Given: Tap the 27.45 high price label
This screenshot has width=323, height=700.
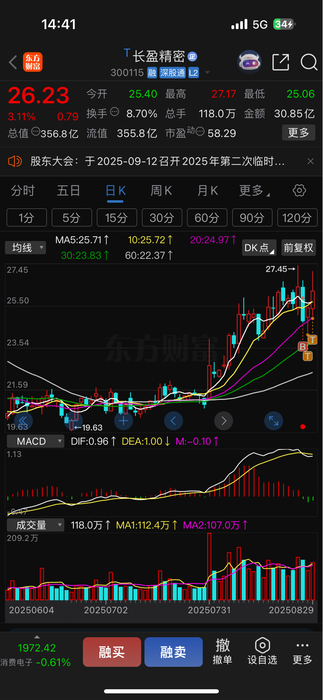Looking at the screenshot, I should coord(280,269).
